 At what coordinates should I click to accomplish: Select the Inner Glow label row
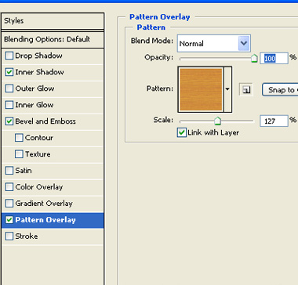(x=35, y=105)
